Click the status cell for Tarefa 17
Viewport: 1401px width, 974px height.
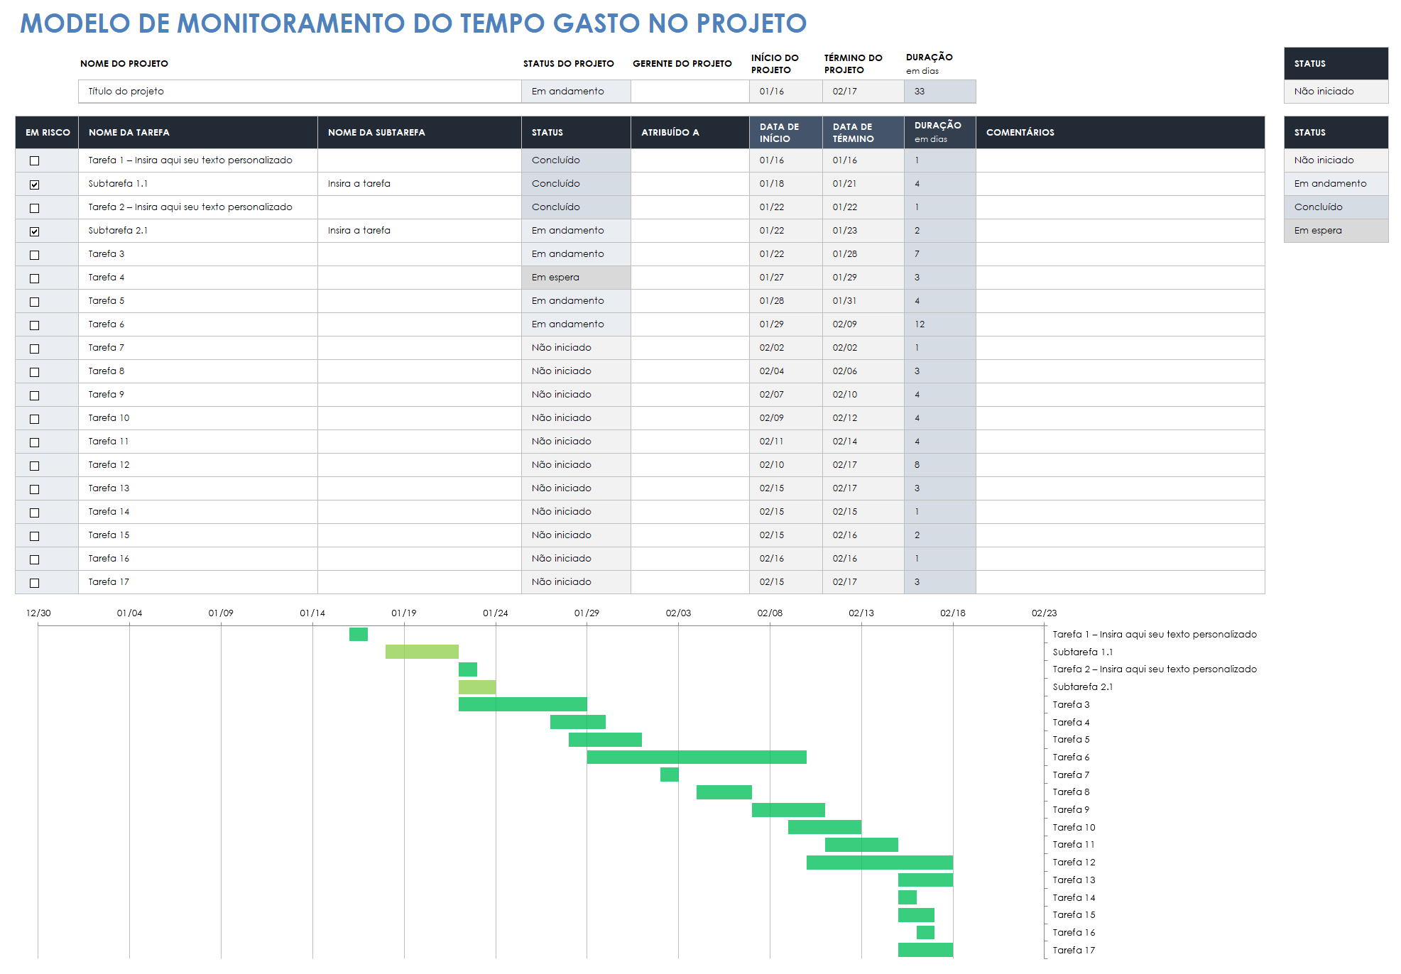tap(576, 582)
